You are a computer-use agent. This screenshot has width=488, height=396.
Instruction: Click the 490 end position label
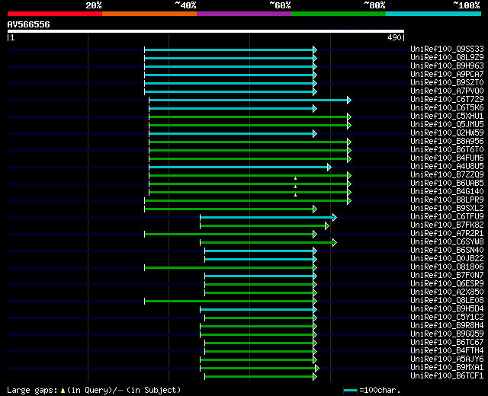pyautogui.click(x=395, y=37)
